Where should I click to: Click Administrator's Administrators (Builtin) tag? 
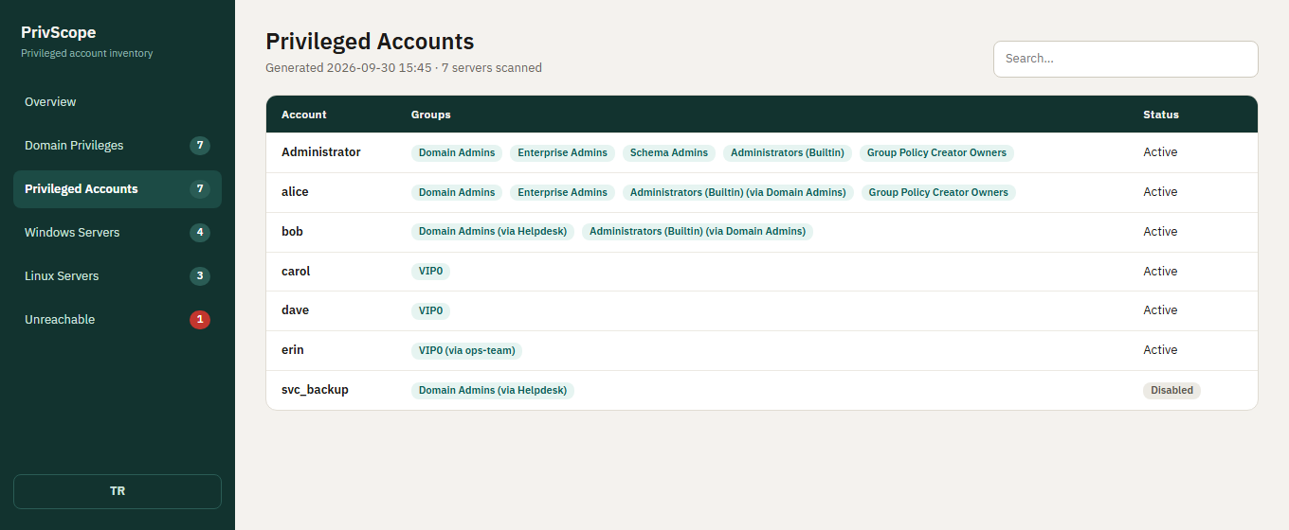click(x=788, y=153)
